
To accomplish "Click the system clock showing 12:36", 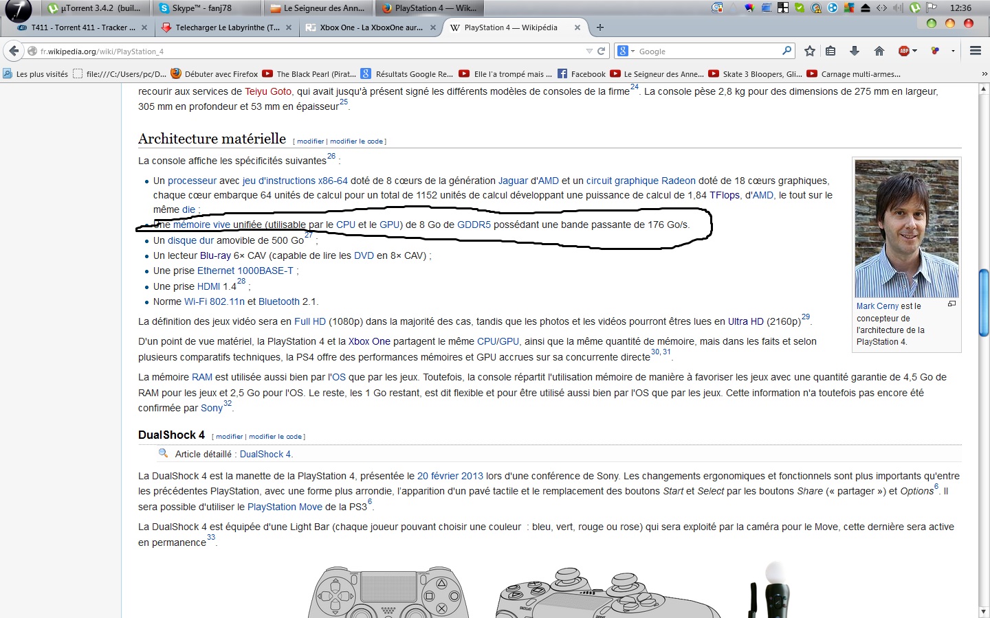I will pos(960,8).
